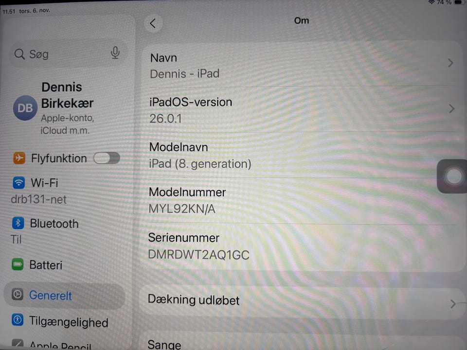Tap the version value 26.0.1
The image size is (467, 350).
[x=165, y=119]
